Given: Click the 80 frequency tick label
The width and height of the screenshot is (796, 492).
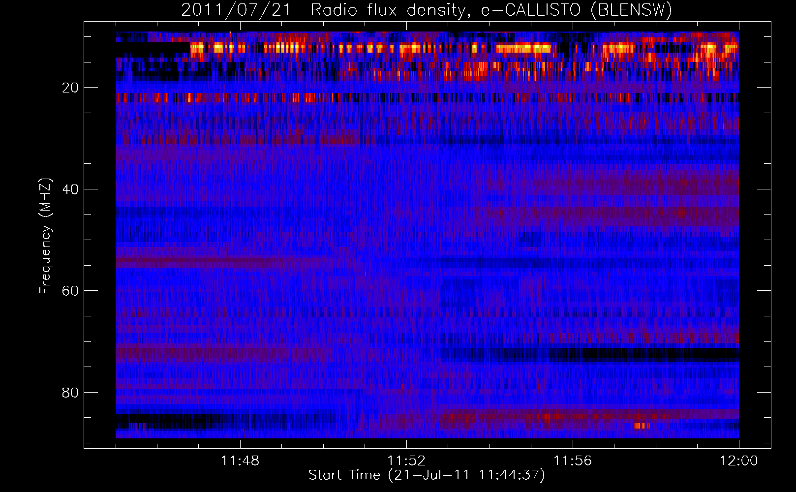Looking at the screenshot, I should 70,393.
